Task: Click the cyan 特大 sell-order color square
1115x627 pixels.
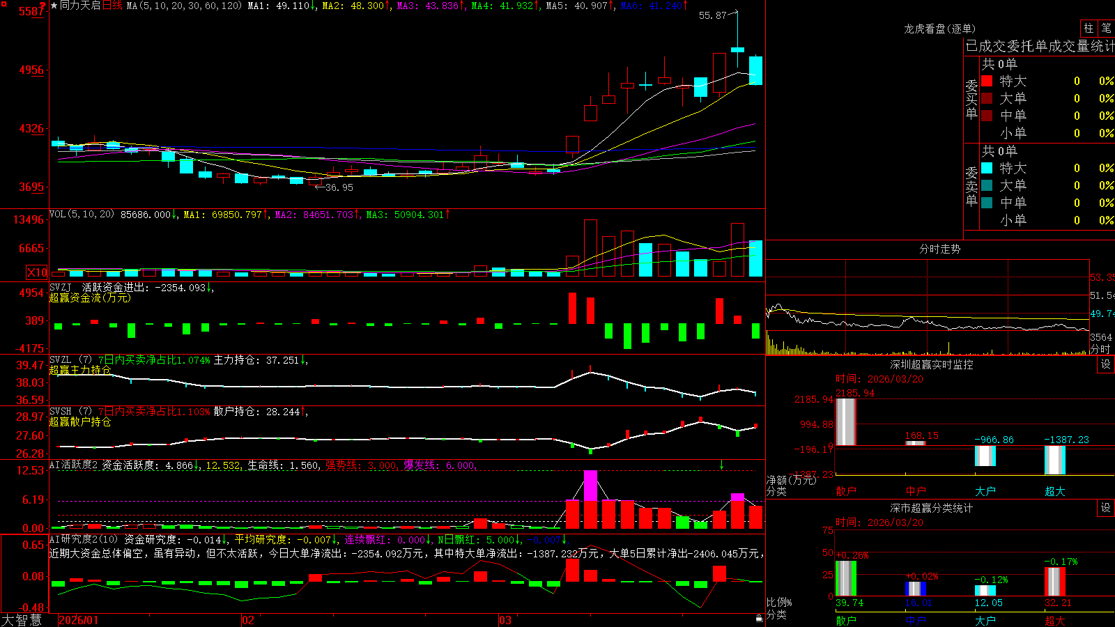Action: click(x=987, y=168)
